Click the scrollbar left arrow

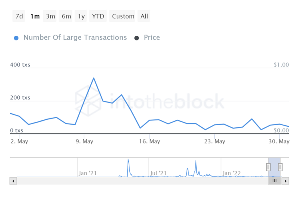[x=13, y=181]
